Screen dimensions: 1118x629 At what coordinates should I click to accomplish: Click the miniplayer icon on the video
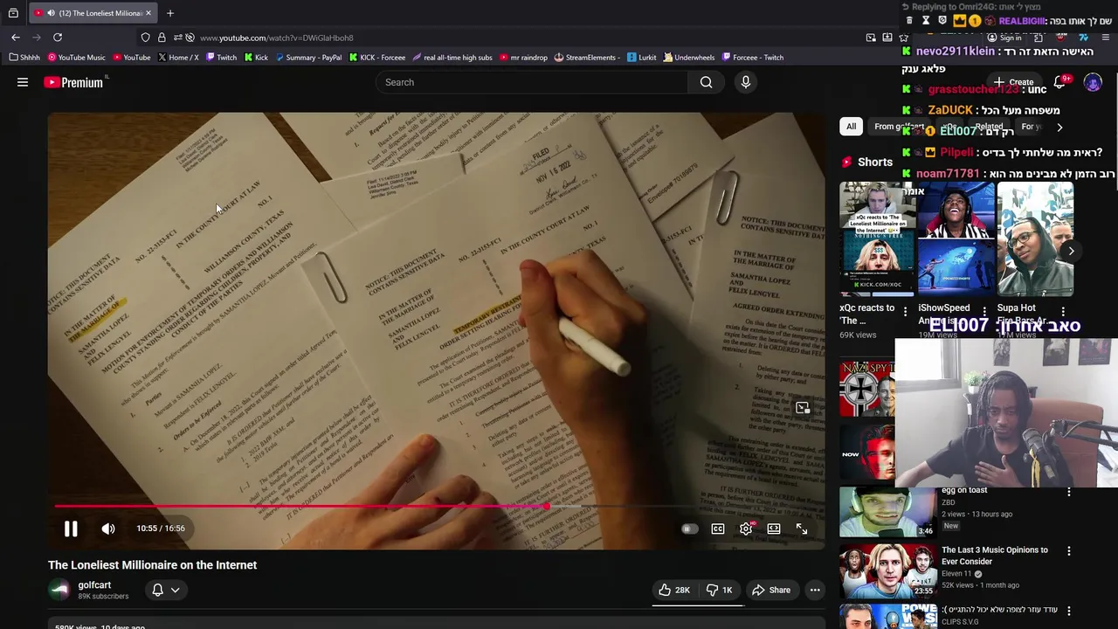click(x=803, y=408)
